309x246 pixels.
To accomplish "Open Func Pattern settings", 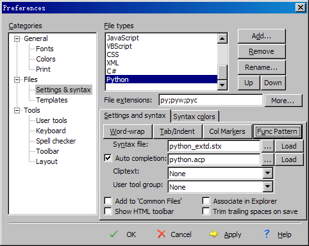I will (x=278, y=131).
